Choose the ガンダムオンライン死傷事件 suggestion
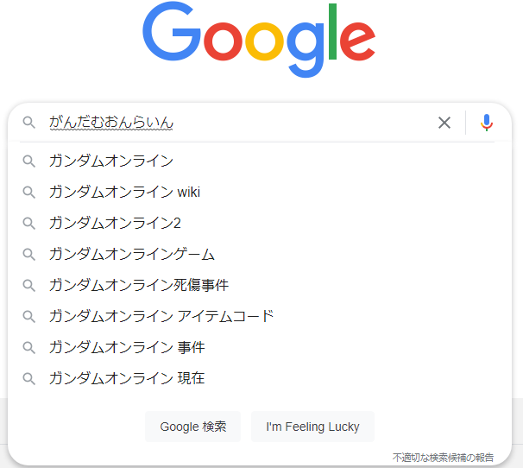This screenshot has width=523, height=468. (x=139, y=285)
